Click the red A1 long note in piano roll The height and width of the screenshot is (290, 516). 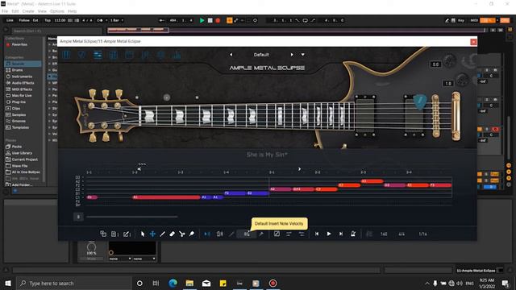click(166, 197)
